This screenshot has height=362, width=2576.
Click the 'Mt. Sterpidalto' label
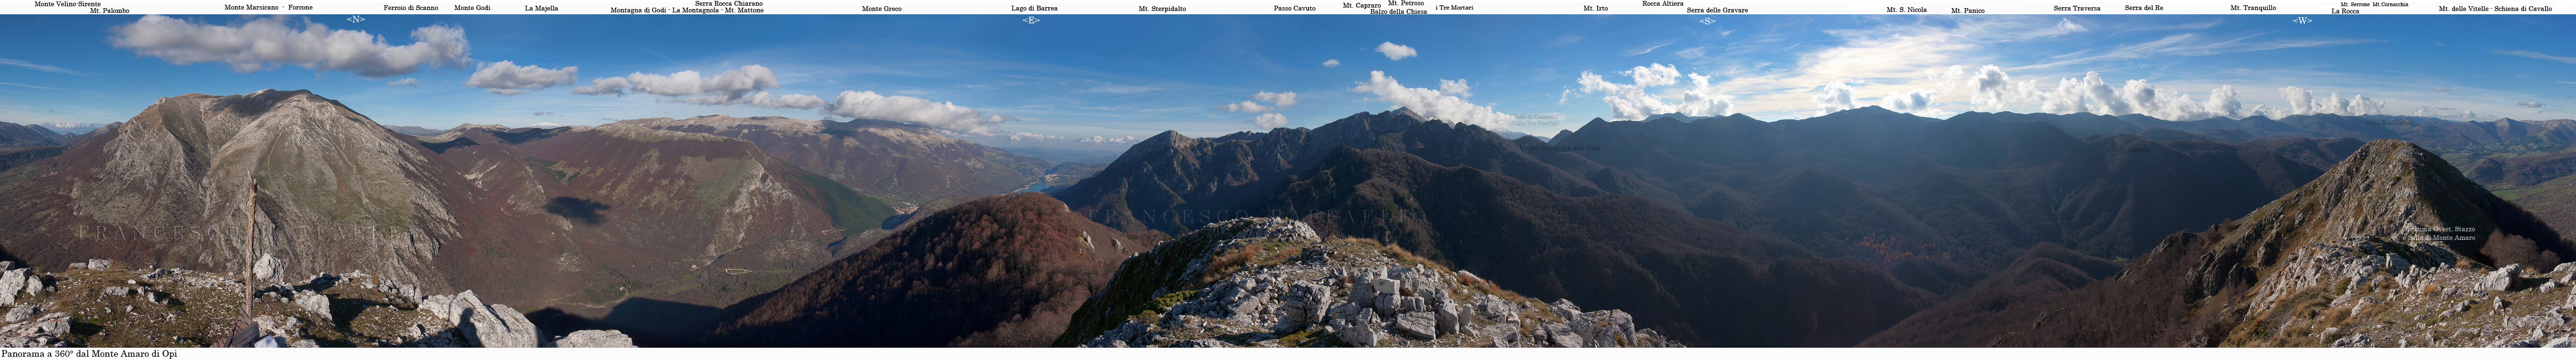1162,8
